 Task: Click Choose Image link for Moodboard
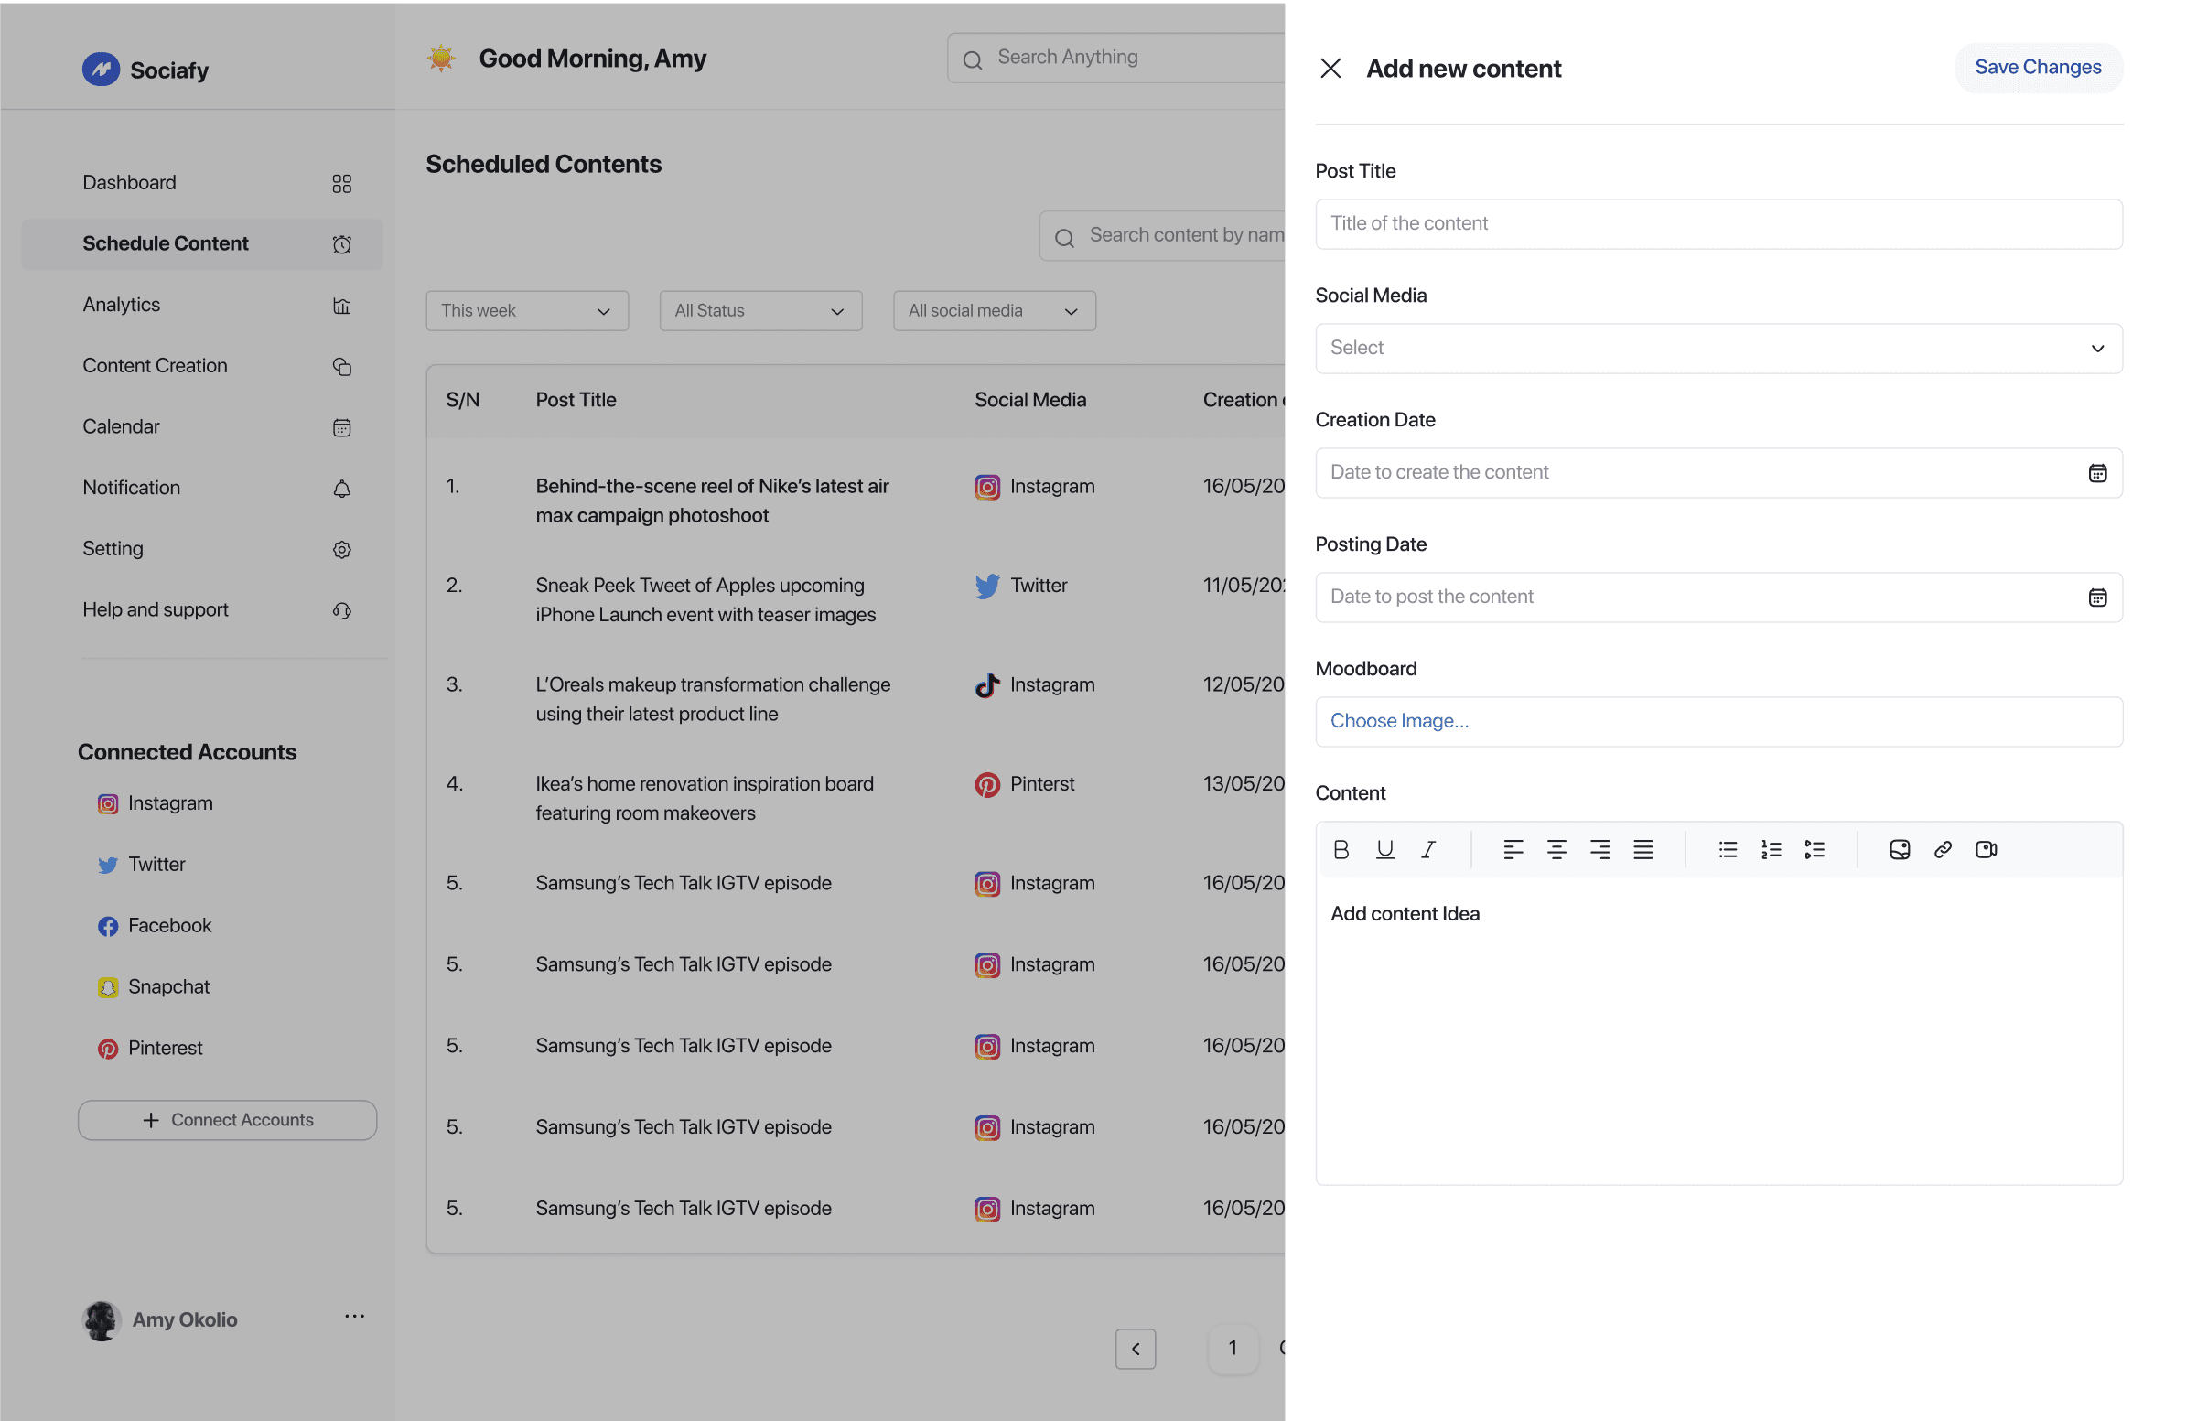(x=1399, y=721)
